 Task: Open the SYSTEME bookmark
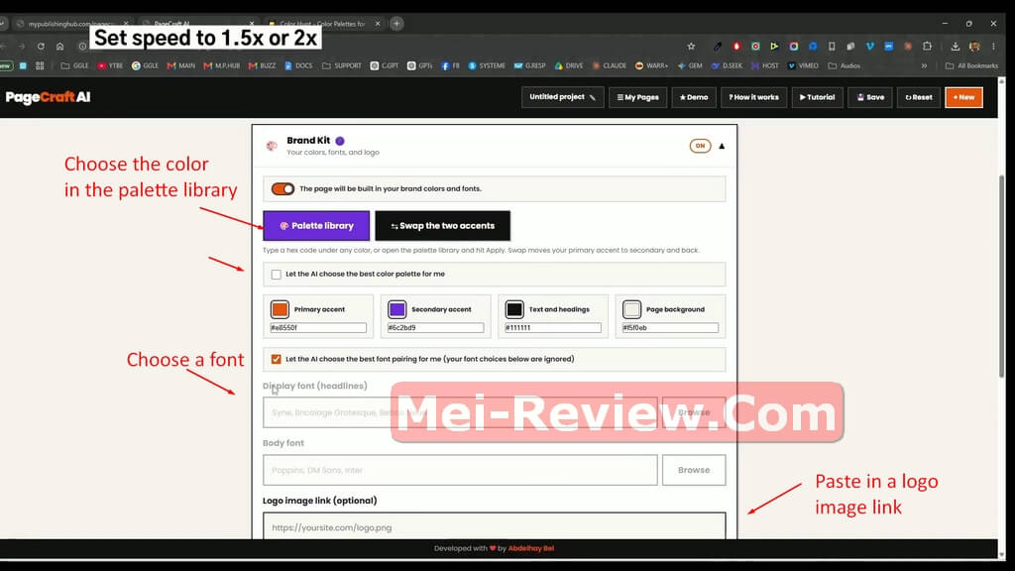coord(487,65)
